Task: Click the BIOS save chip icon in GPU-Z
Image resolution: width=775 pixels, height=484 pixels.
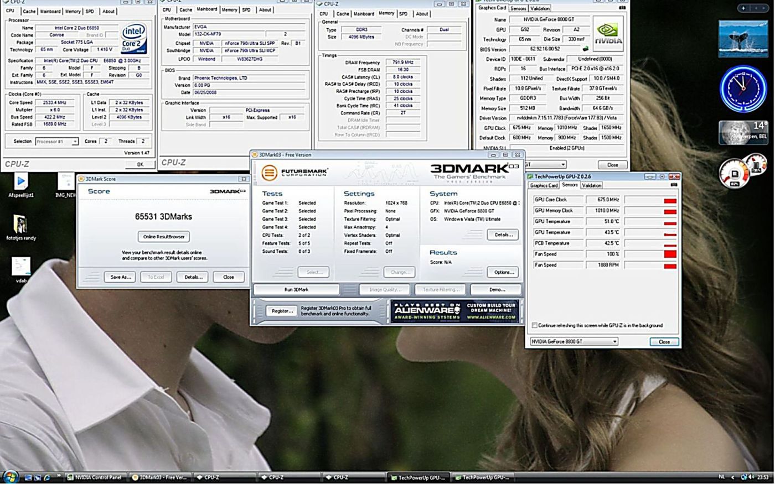Action: (585, 49)
